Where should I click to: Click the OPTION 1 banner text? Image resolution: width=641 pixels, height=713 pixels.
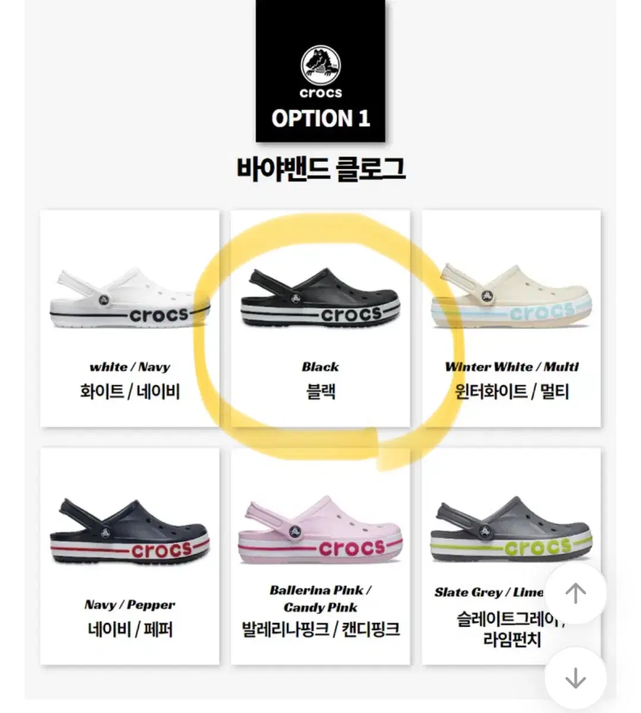point(320,118)
